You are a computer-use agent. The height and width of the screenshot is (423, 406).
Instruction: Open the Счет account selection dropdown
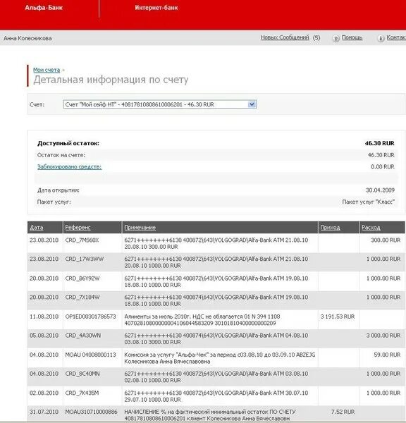[x=160, y=104]
